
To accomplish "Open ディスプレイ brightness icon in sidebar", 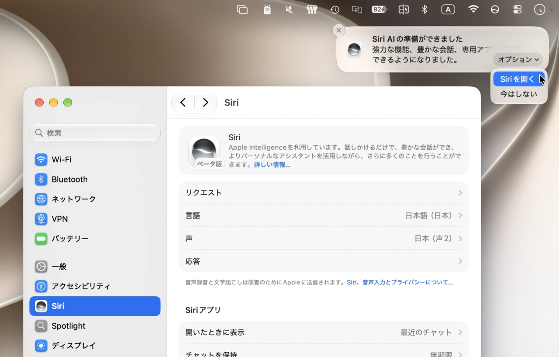I will click(x=41, y=346).
